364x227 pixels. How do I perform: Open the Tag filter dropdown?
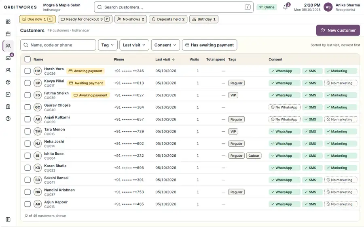pyautogui.click(x=108, y=45)
